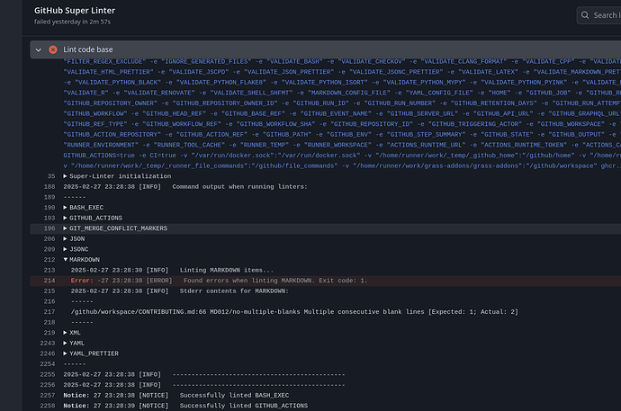Click line number 213 link
The height and width of the screenshot is (411, 621).
[49, 270]
